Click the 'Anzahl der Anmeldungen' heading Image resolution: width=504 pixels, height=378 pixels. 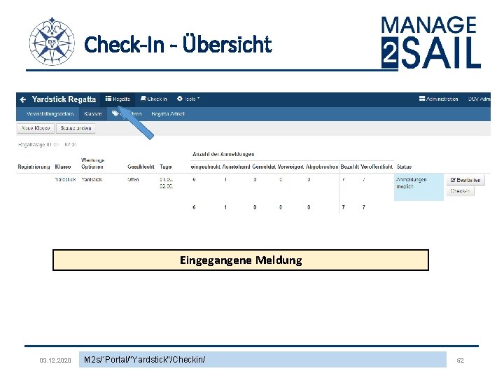223,154
